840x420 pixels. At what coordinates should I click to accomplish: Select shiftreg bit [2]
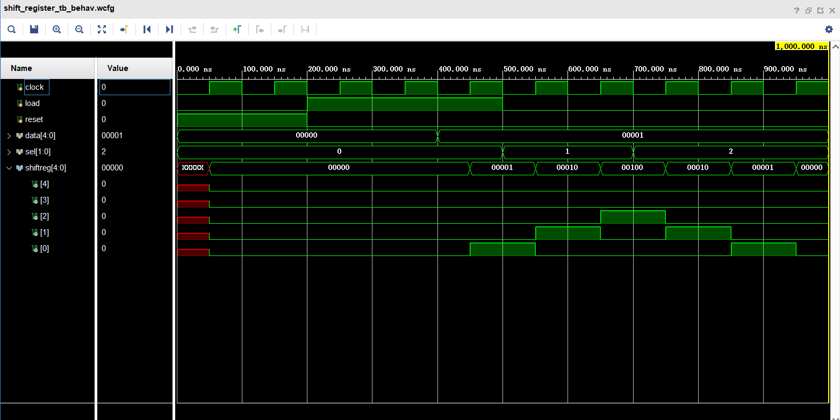point(45,216)
